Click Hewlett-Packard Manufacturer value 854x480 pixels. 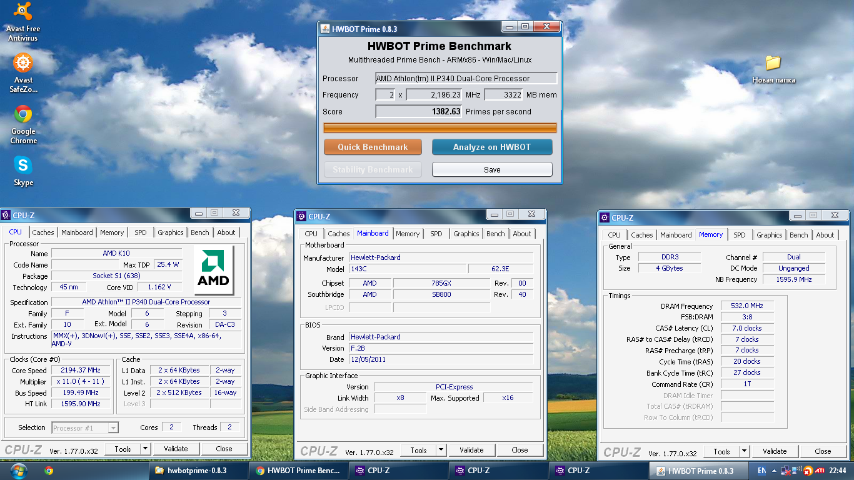click(441, 257)
